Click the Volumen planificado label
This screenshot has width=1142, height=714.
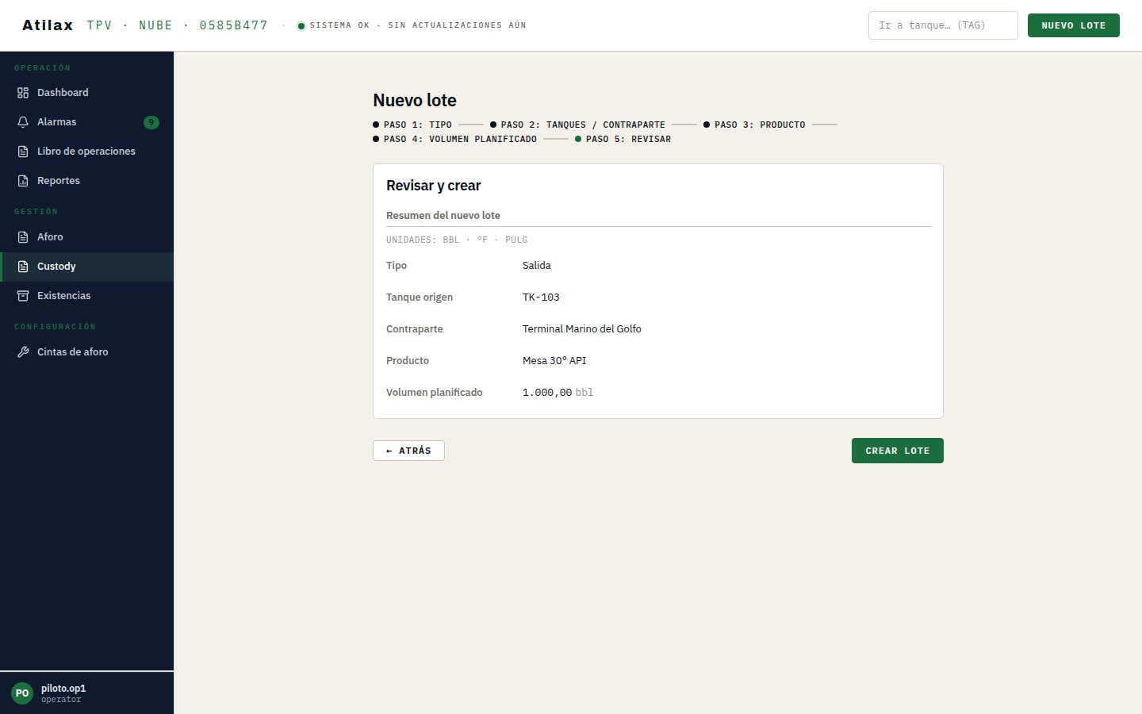click(435, 393)
